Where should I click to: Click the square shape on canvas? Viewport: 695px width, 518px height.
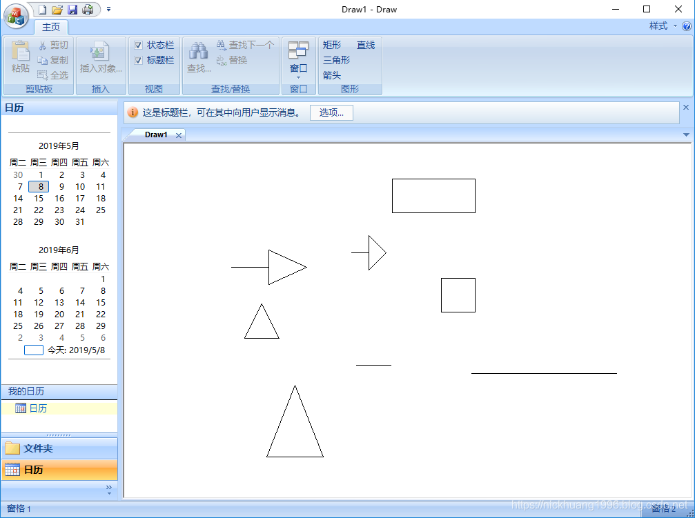458,295
